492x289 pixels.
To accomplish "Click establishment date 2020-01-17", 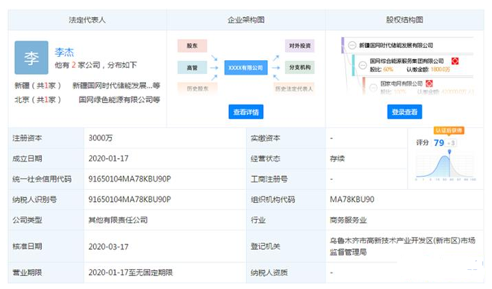I will coord(108,158).
